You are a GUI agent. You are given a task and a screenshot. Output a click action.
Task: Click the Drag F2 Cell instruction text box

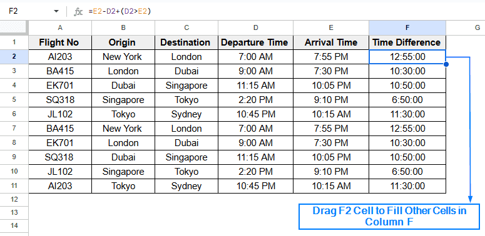[x=389, y=217]
